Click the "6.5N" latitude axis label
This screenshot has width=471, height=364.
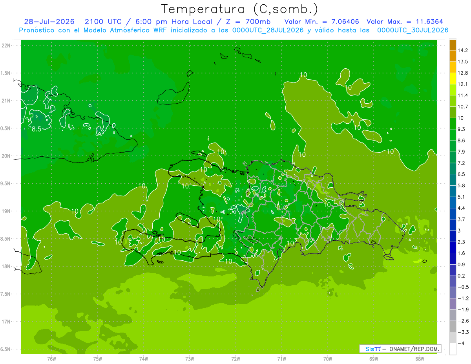[x=5, y=349]
